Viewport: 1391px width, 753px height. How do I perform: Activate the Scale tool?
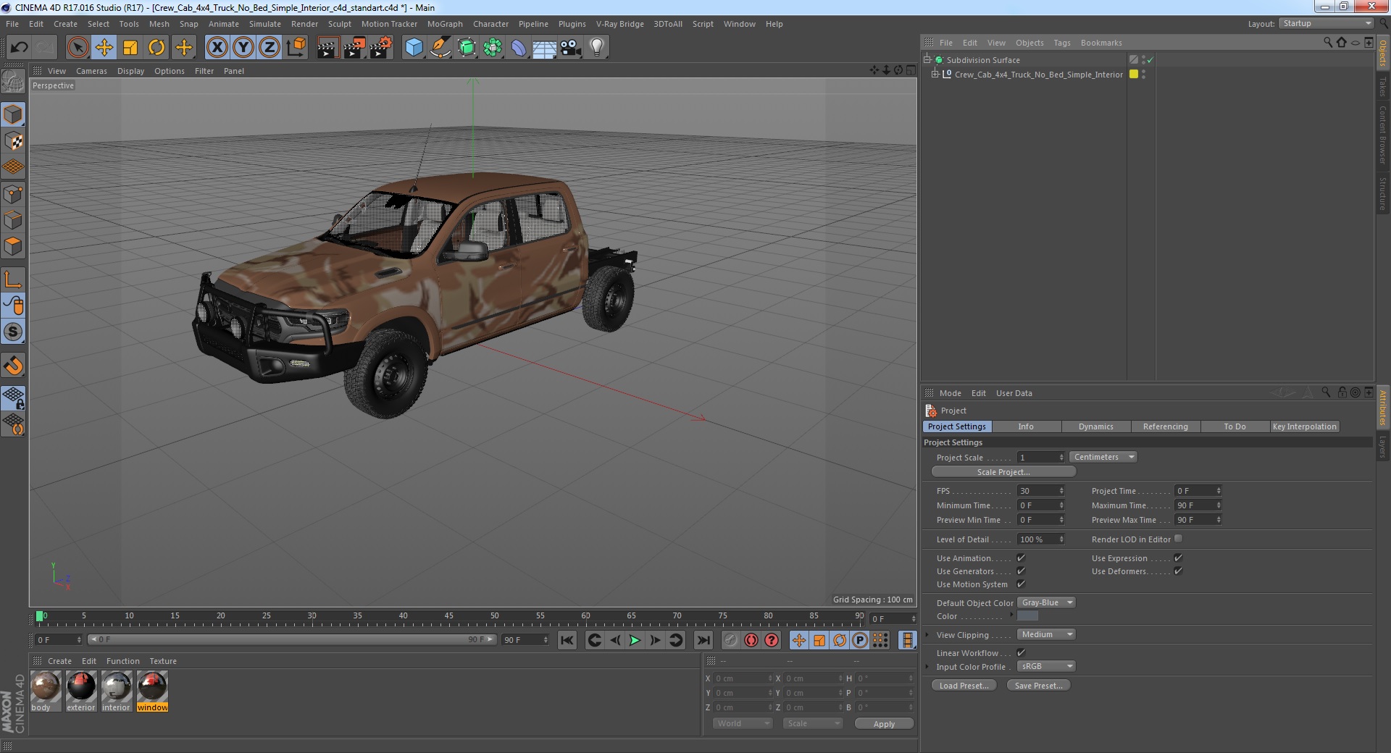tap(130, 48)
